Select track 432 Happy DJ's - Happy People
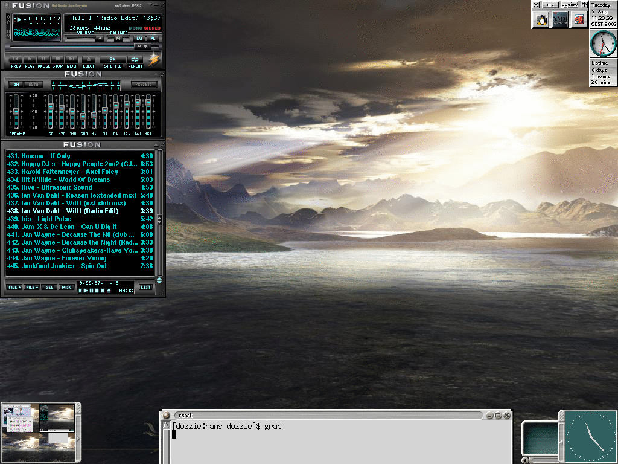The image size is (618, 464). click(80, 164)
